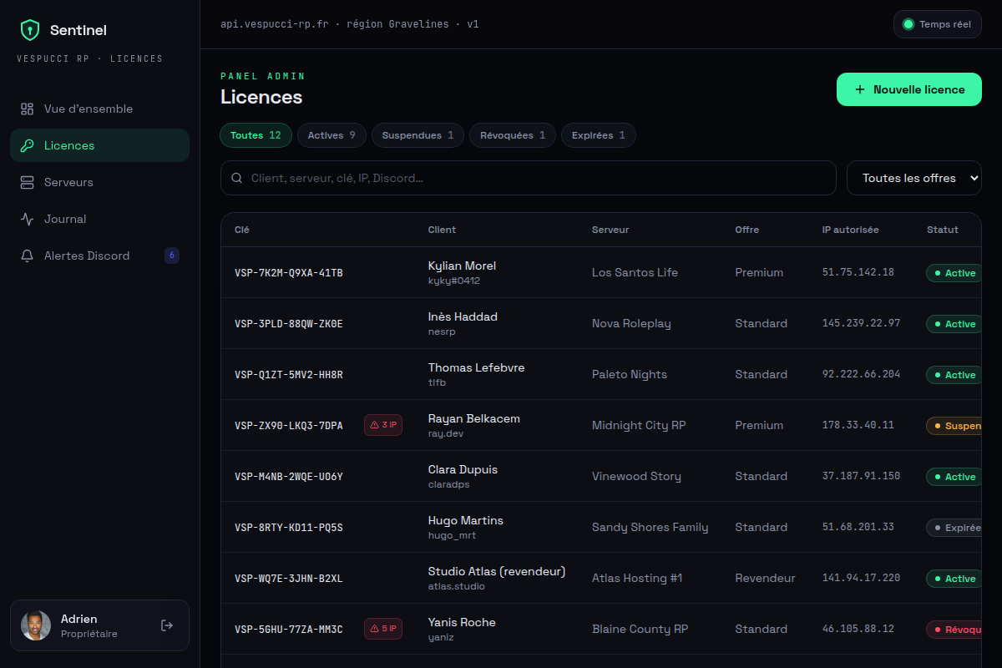Sort by the Offre column header

[747, 230]
